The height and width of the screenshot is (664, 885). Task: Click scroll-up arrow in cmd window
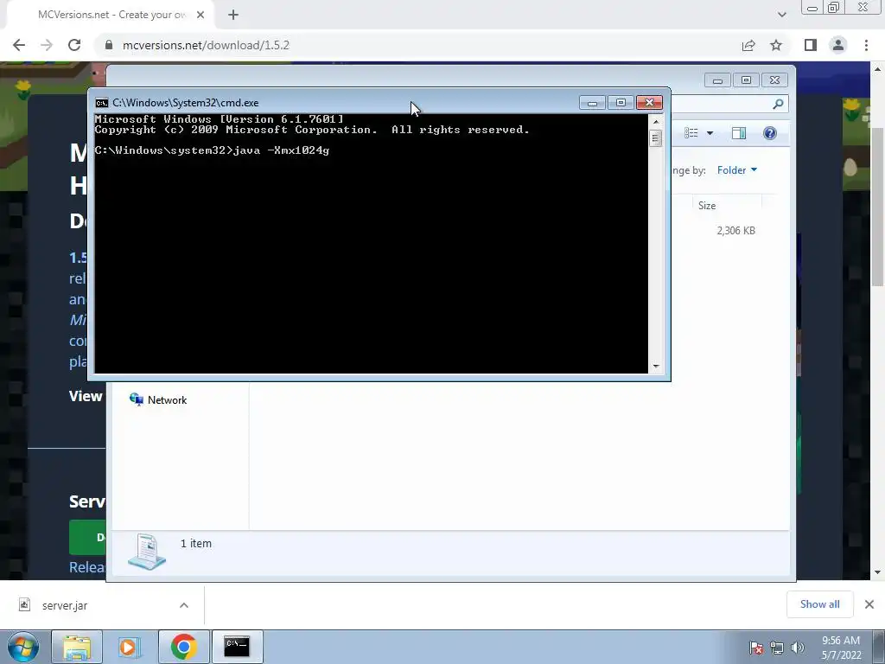(x=656, y=121)
